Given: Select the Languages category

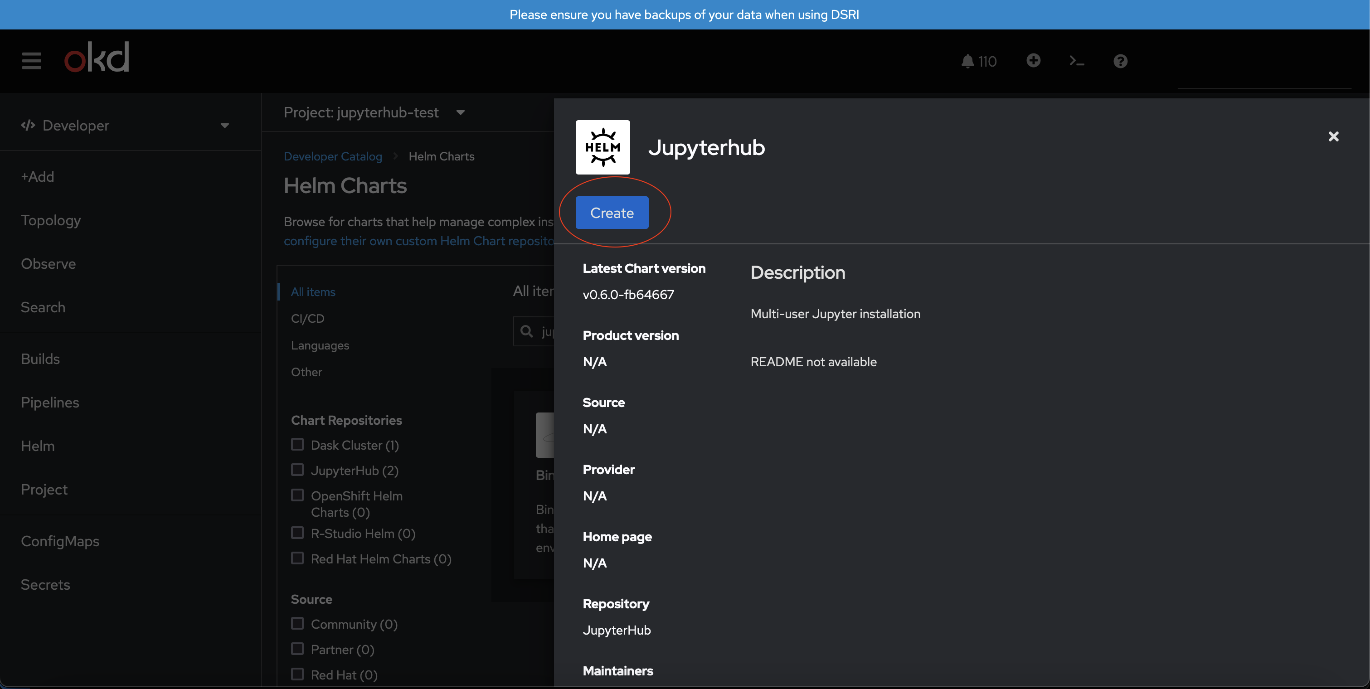Looking at the screenshot, I should pos(320,345).
